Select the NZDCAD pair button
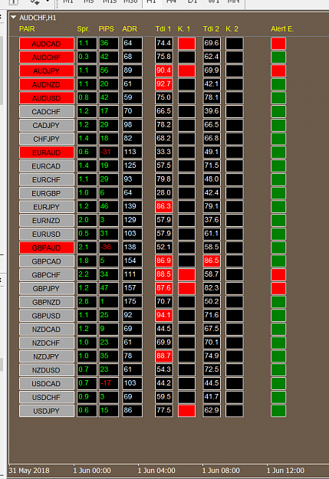Screen dimensions: 329x479 point(47,330)
